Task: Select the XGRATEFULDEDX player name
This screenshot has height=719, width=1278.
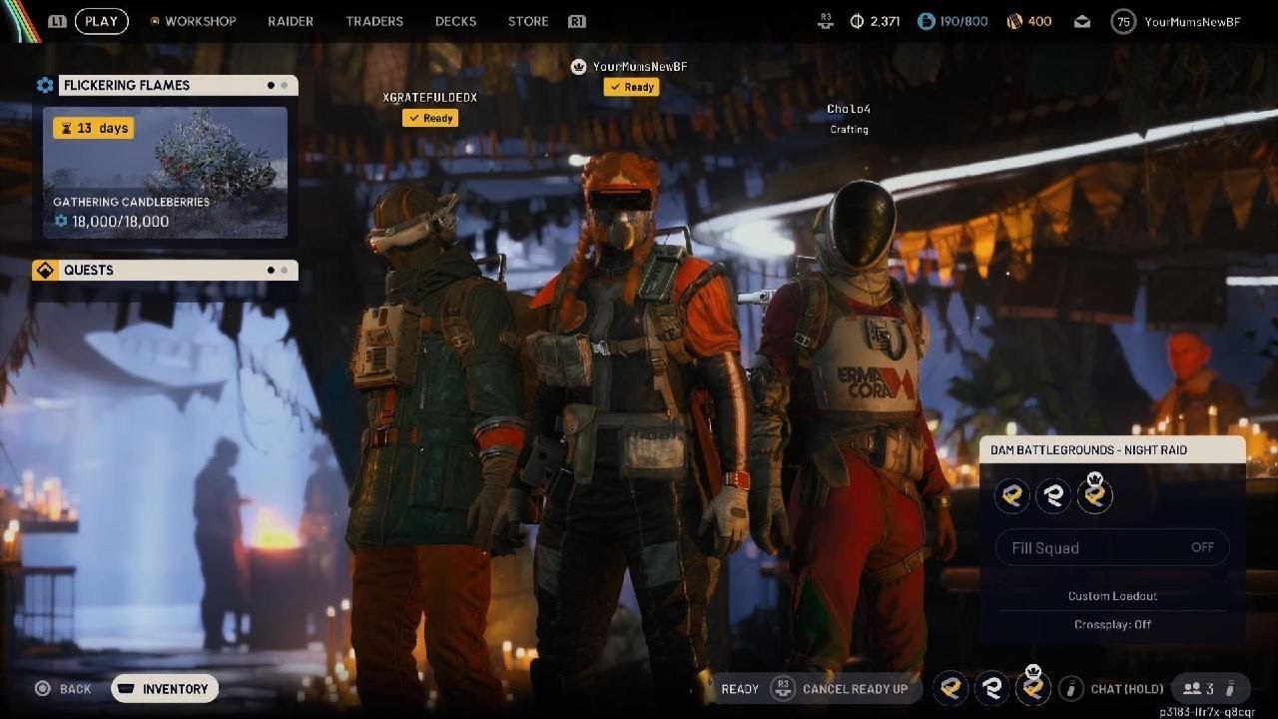Action: pyautogui.click(x=430, y=97)
